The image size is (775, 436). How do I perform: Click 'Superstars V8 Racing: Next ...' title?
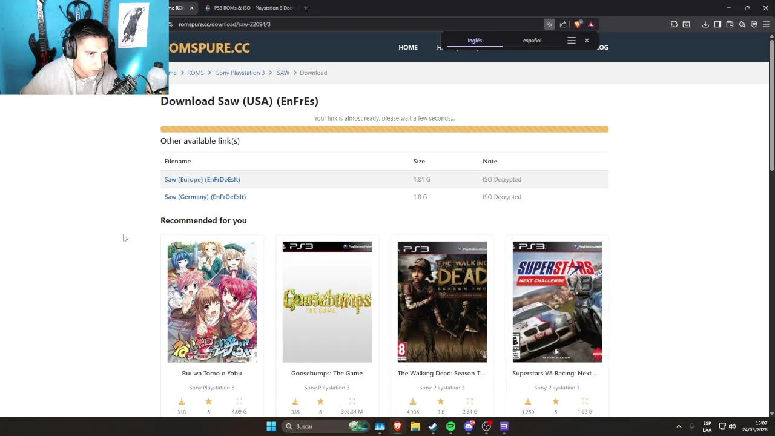[555, 373]
